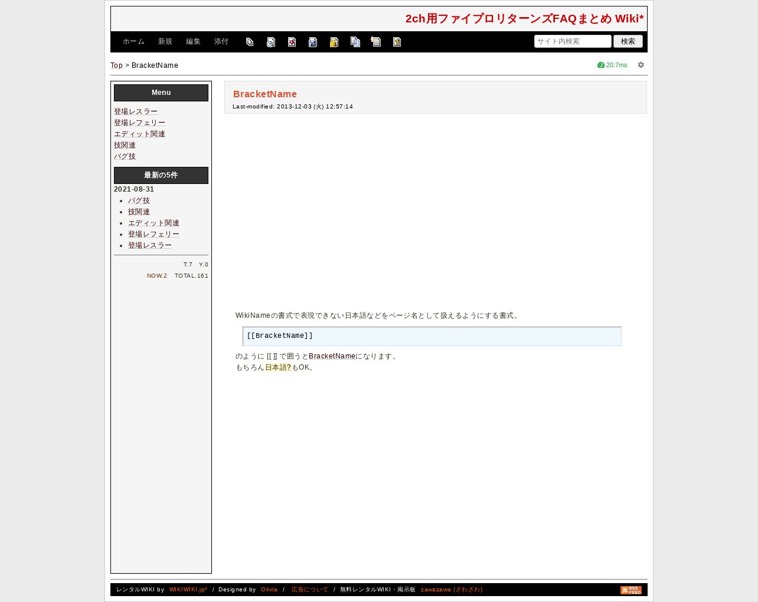This screenshot has height=602, width=758.
Task: Click the BracketName page heading
Action: [x=265, y=94]
